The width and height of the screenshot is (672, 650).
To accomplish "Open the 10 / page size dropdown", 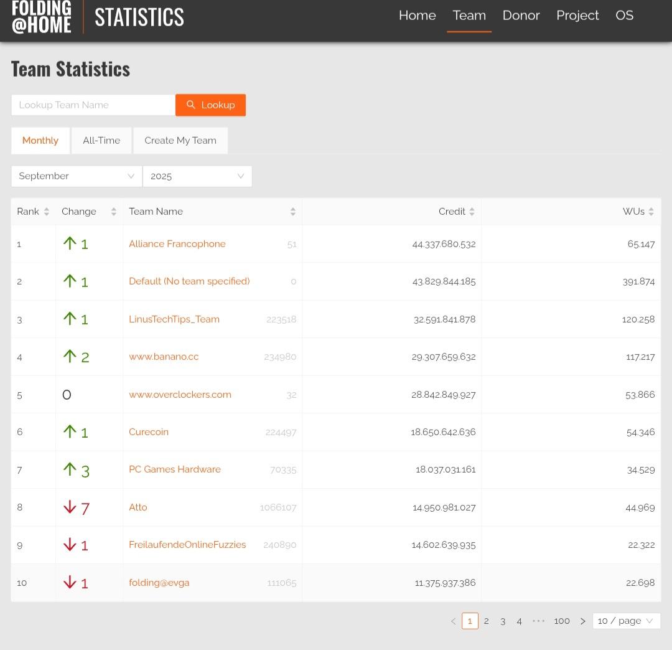I will coord(626,621).
